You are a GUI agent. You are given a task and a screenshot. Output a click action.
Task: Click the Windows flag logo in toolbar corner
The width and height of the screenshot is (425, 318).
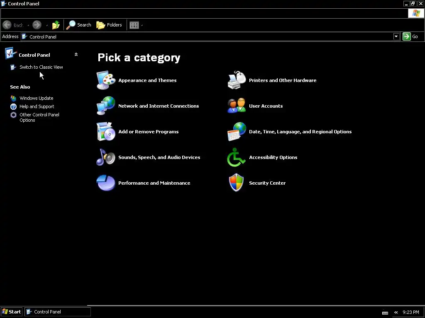tap(416, 13)
